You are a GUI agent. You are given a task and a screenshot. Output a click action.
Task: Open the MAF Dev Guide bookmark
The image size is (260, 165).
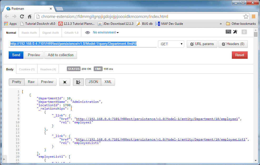[x=169, y=24]
